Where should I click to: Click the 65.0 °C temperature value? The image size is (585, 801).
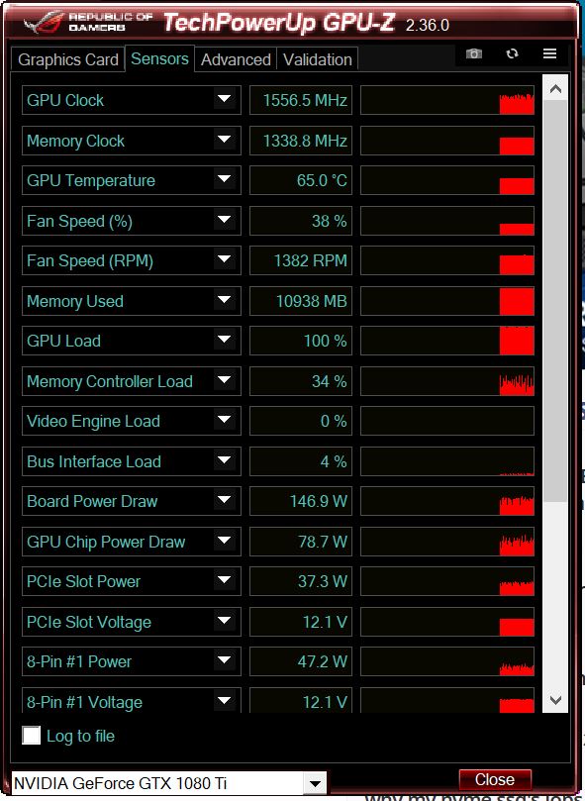pyautogui.click(x=301, y=180)
